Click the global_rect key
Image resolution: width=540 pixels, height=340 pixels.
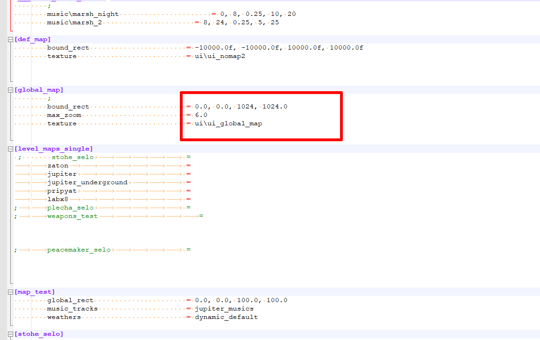click(x=70, y=300)
